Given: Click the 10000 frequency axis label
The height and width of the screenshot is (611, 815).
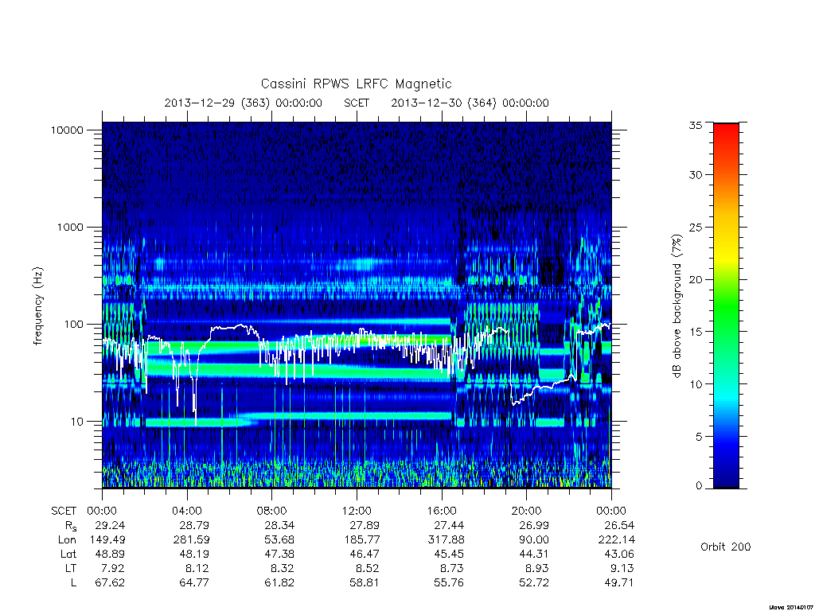Looking at the screenshot, I should pyautogui.click(x=67, y=130).
